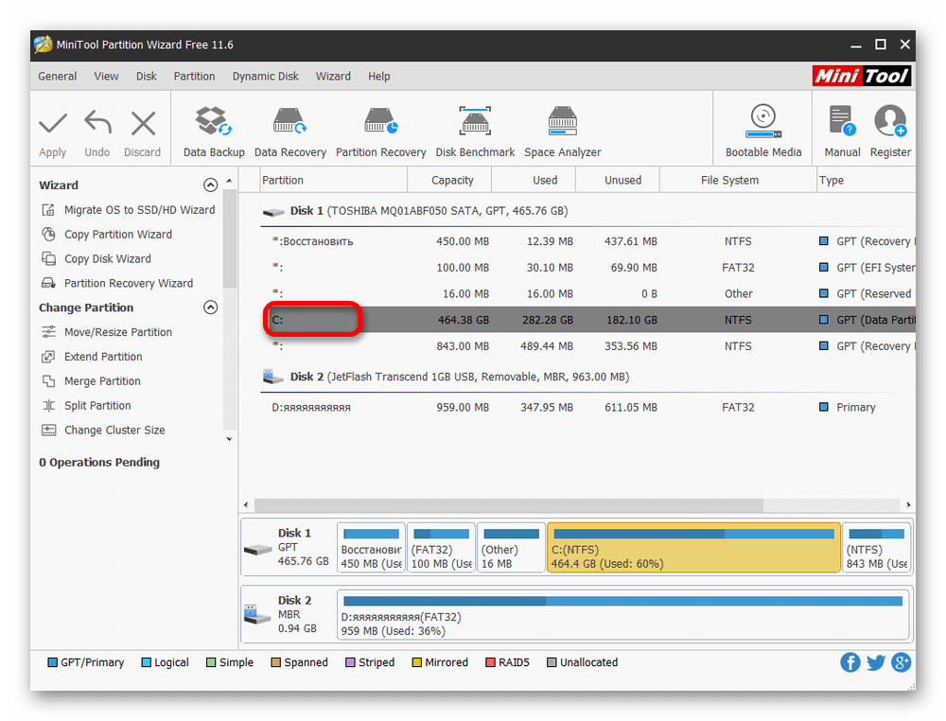The height and width of the screenshot is (721, 946).
Task: Open the Help menu
Action: (379, 77)
